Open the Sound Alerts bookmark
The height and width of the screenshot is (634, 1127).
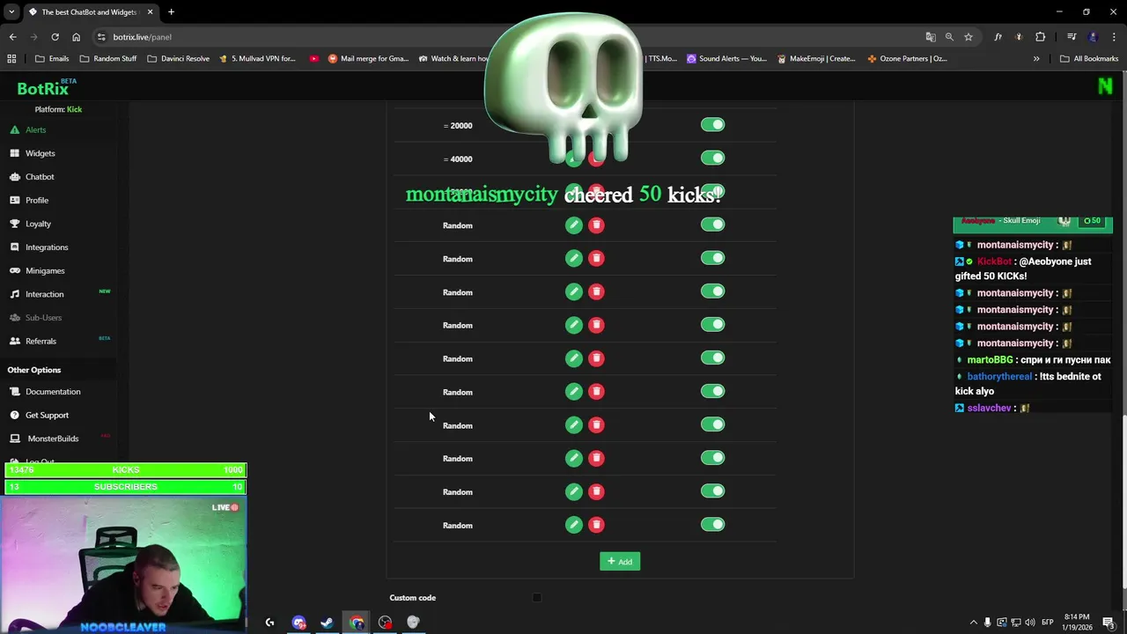pyautogui.click(x=726, y=59)
